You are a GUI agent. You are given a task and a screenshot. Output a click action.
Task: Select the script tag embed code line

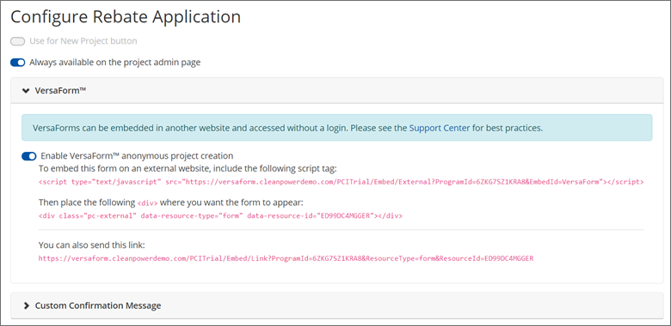point(341,182)
